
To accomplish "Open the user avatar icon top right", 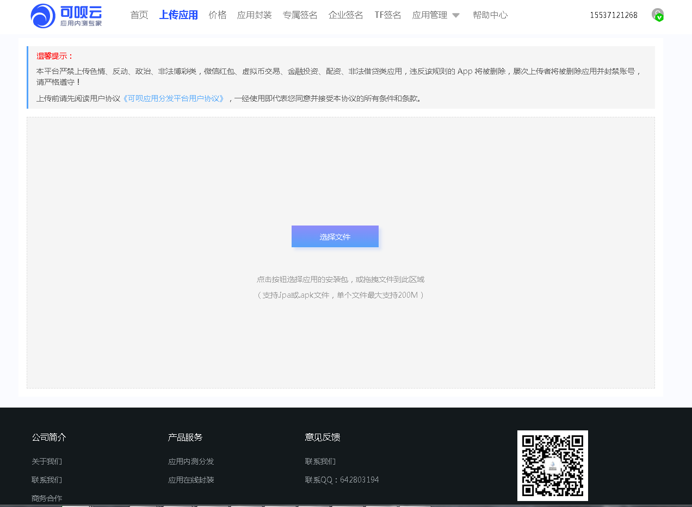I will click(657, 14).
